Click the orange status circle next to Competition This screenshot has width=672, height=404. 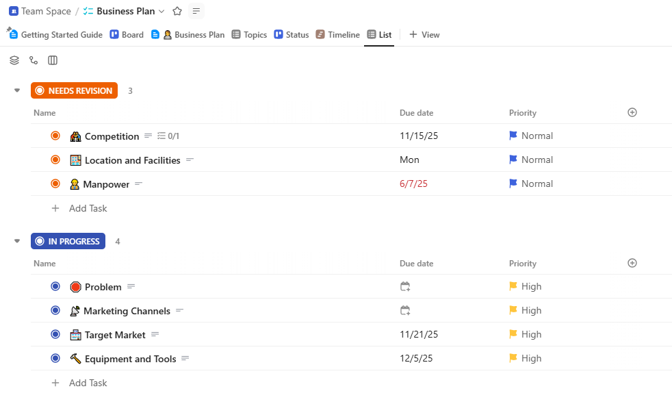(55, 136)
